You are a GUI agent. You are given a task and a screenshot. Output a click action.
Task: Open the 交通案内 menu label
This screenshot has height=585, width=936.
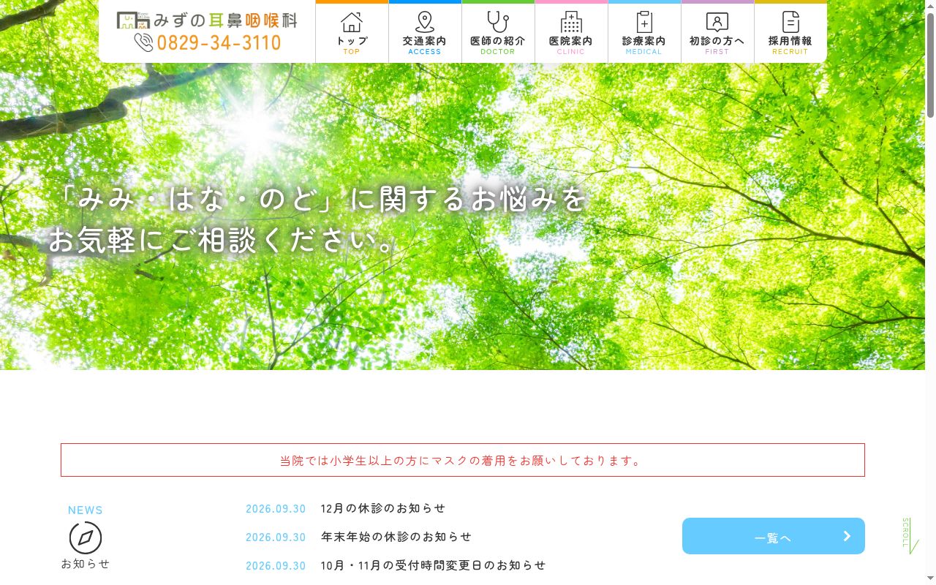(x=425, y=41)
